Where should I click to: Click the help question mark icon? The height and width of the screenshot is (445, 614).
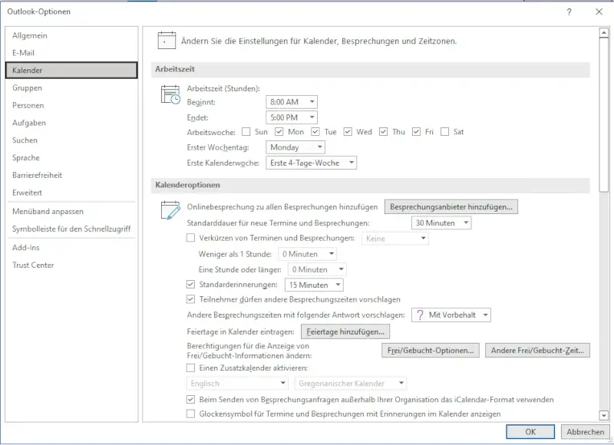[569, 12]
